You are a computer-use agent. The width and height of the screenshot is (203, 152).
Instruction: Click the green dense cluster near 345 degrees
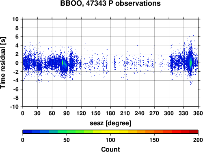[x=191, y=63]
